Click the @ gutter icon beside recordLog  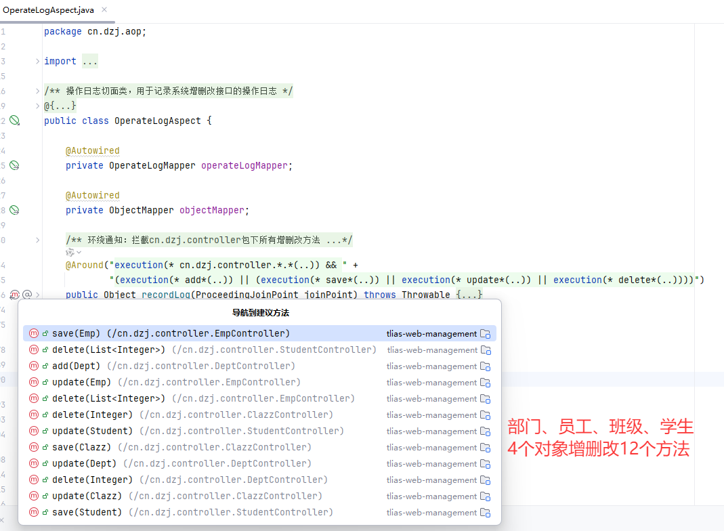click(27, 295)
